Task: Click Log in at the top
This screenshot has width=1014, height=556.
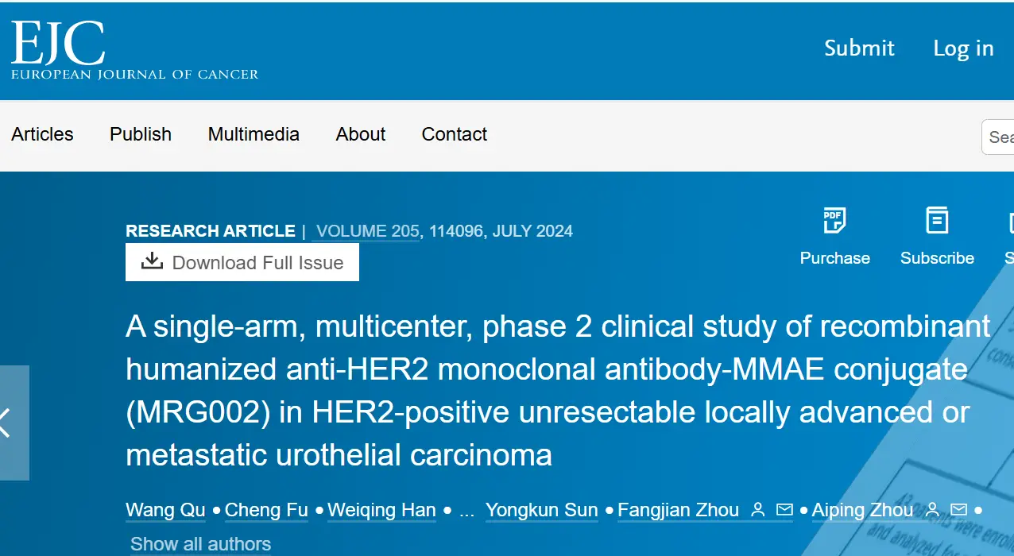Action: (963, 48)
